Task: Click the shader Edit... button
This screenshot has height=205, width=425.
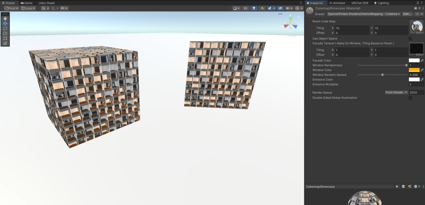Action: point(407,14)
